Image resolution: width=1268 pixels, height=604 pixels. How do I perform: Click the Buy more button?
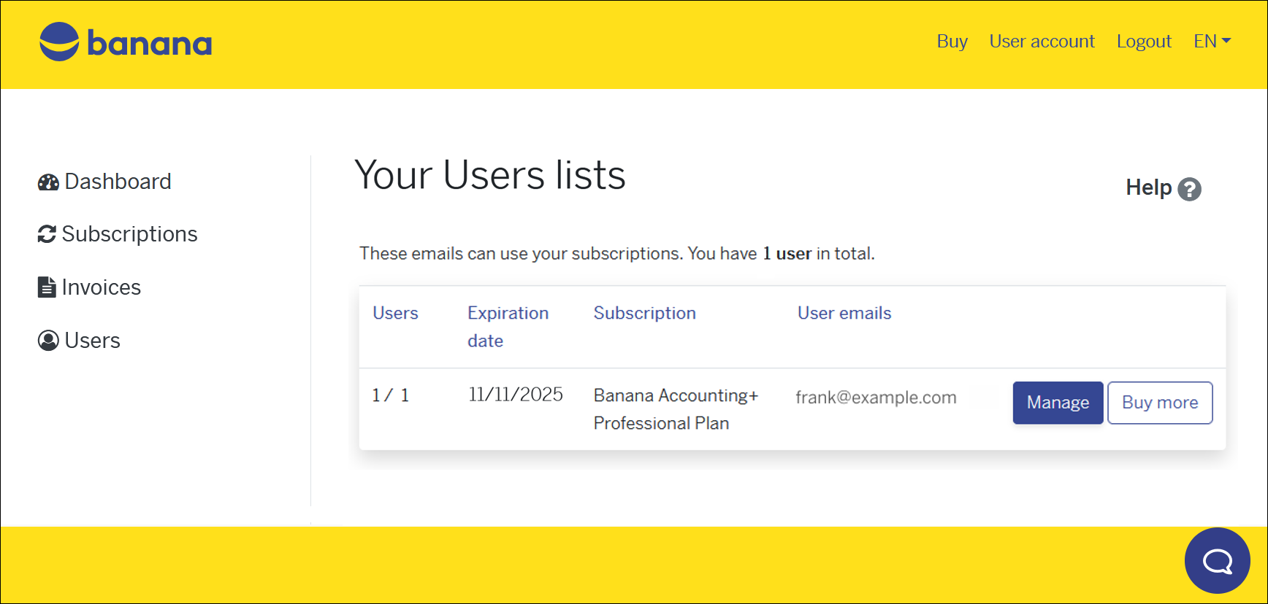[1160, 403]
